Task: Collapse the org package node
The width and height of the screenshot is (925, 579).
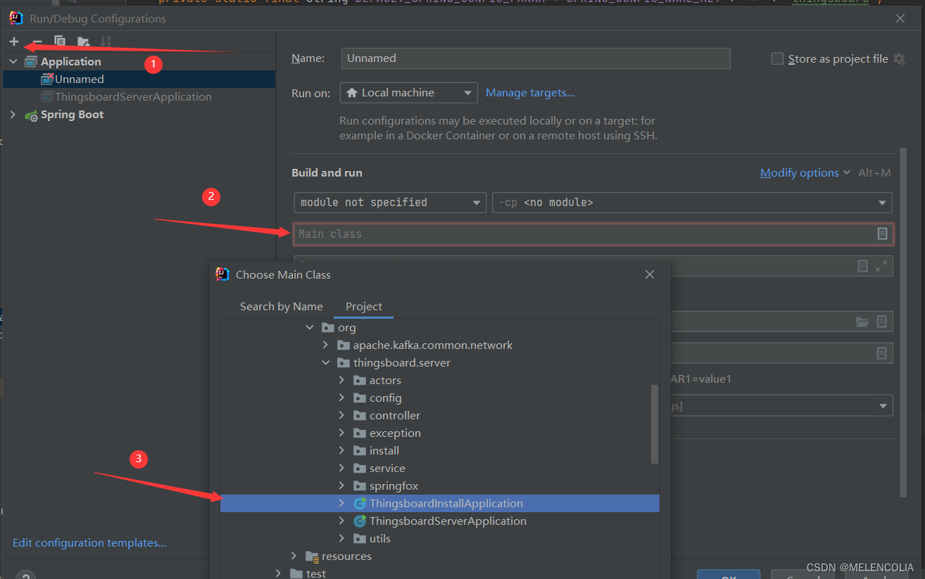Action: (309, 328)
